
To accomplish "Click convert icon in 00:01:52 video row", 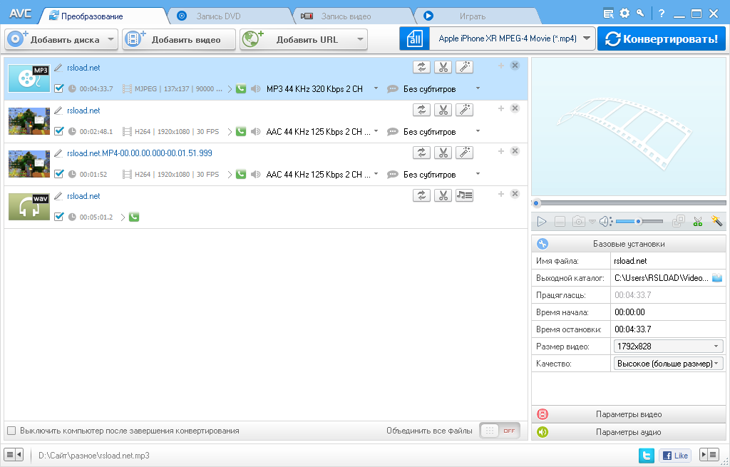I will 421,153.
